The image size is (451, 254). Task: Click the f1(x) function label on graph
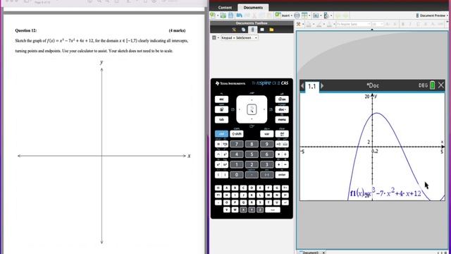[x=385, y=193]
